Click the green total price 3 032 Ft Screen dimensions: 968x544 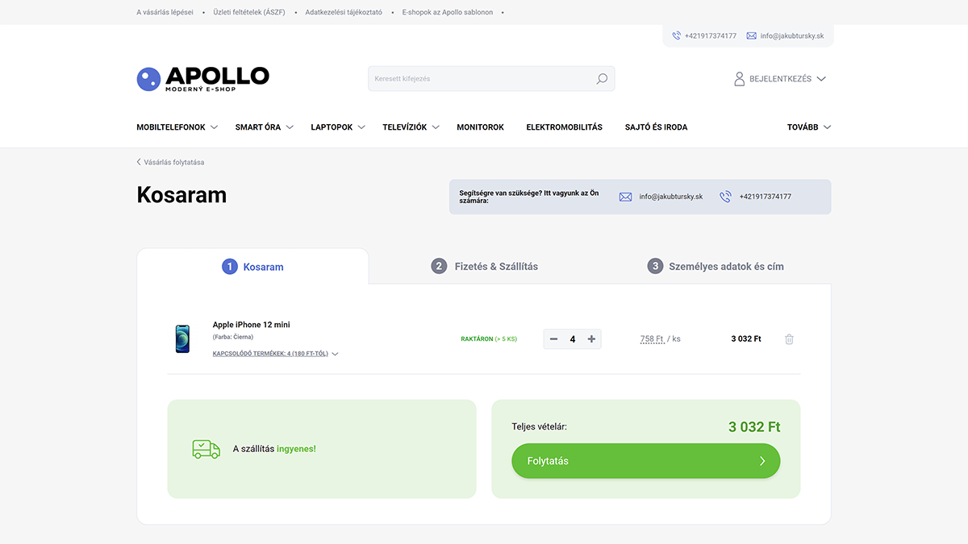click(754, 426)
